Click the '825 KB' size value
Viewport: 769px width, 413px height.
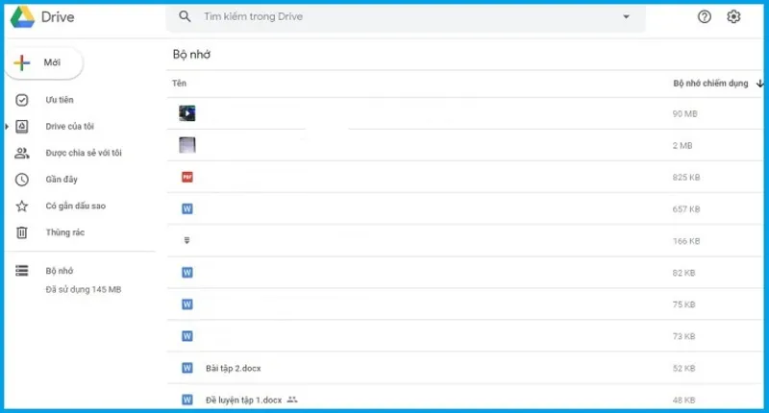tap(686, 178)
